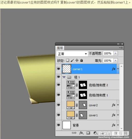
Task: Hide the cover1 layer
Action: tap(58, 115)
